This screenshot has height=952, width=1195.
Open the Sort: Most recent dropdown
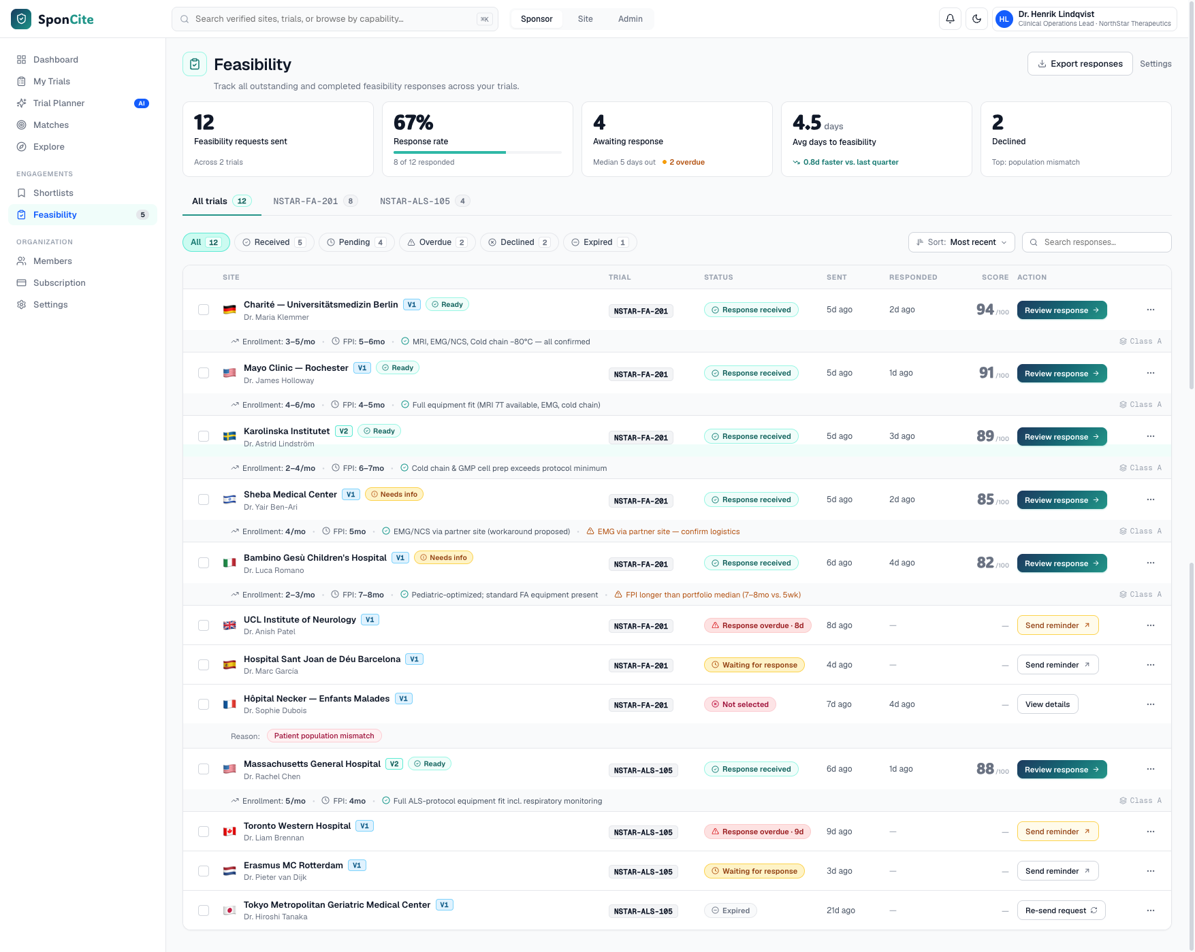point(961,242)
